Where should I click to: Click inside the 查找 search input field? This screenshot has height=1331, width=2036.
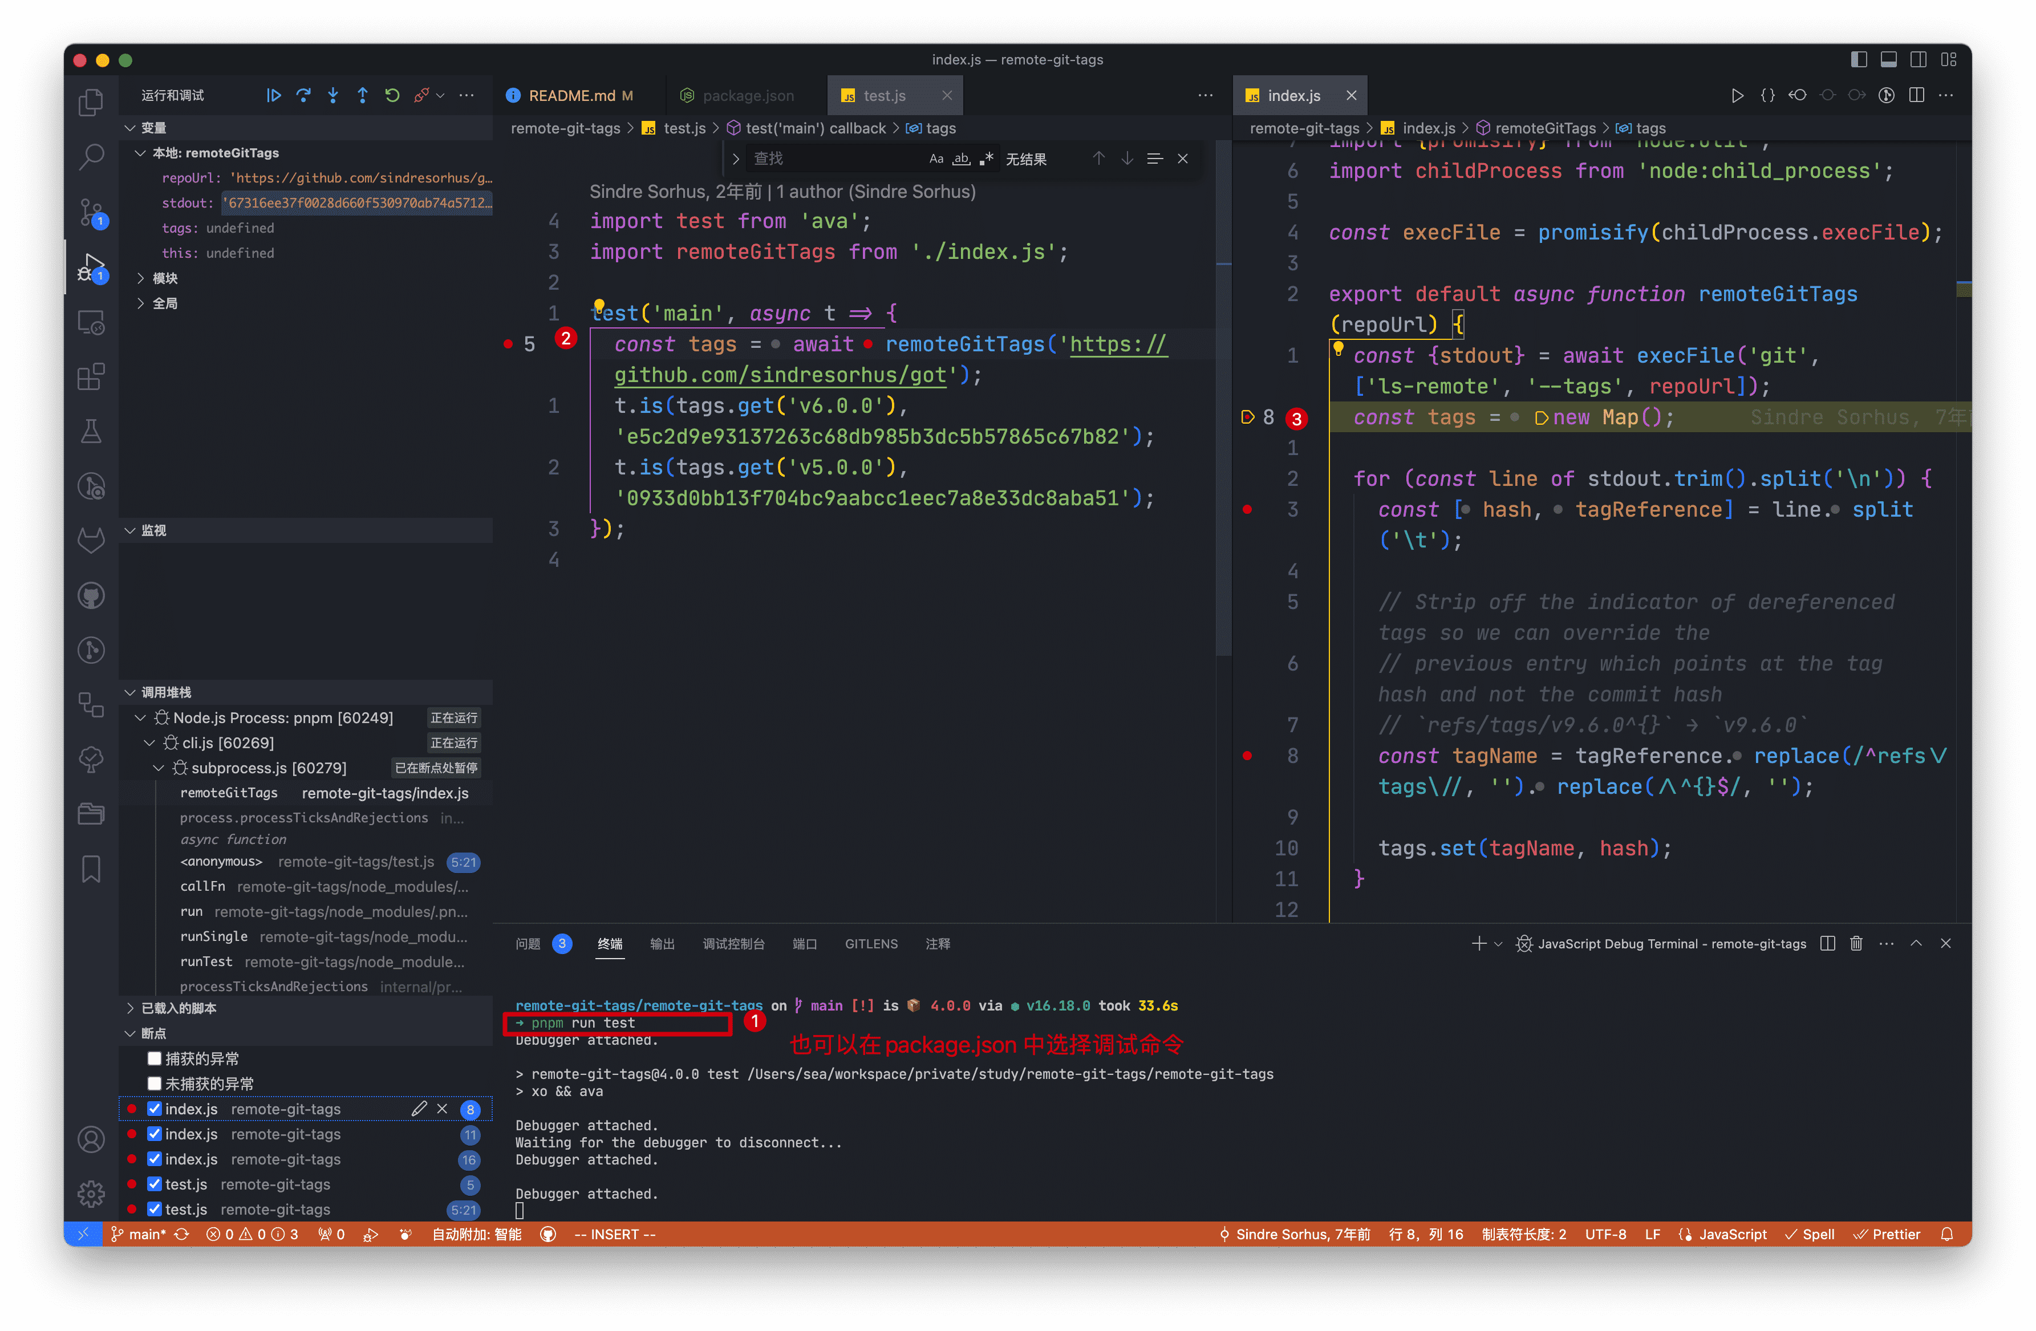pos(838,159)
